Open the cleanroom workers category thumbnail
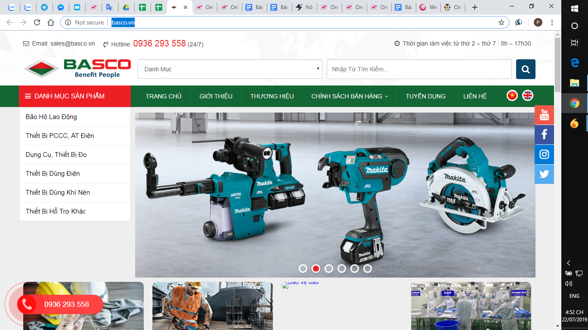Screen dimensions: 588x330 [x=471, y=306]
